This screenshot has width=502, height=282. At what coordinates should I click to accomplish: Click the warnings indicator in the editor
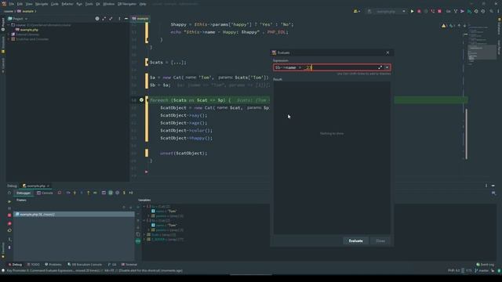(444, 26)
